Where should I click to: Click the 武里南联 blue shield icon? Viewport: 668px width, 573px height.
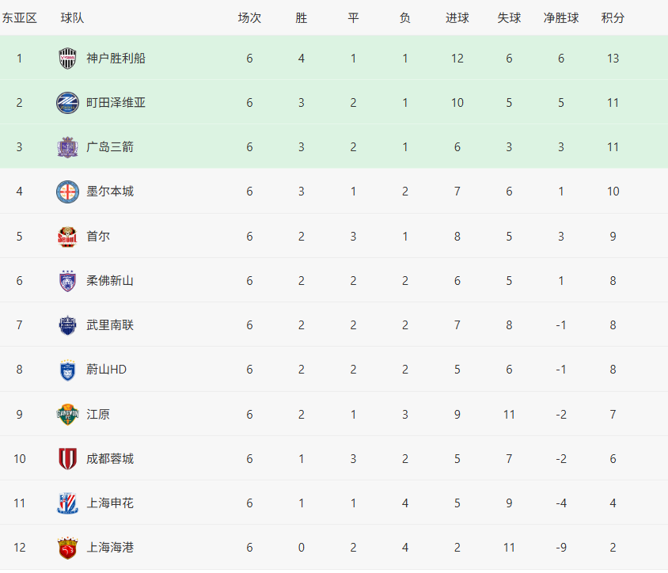(x=67, y=324)
